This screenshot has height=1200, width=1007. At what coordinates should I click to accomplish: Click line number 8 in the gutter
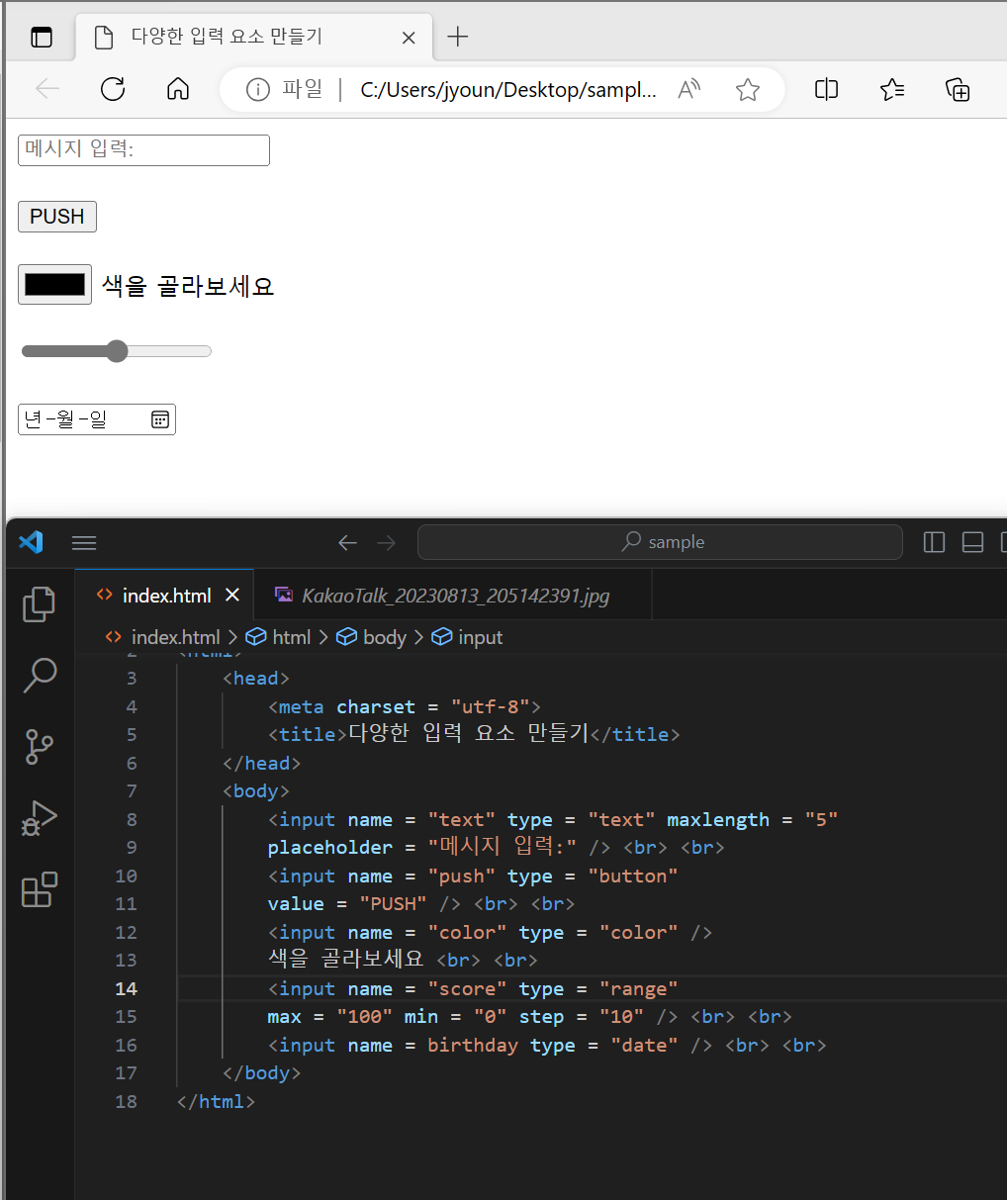tap(132, 819)
